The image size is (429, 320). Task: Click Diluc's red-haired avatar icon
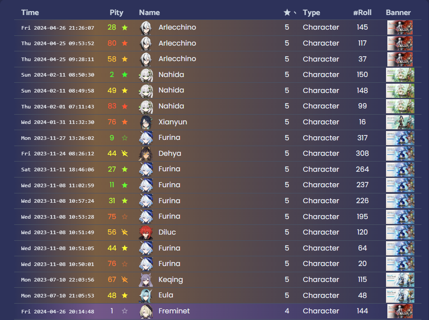click(x=146, y=232)
